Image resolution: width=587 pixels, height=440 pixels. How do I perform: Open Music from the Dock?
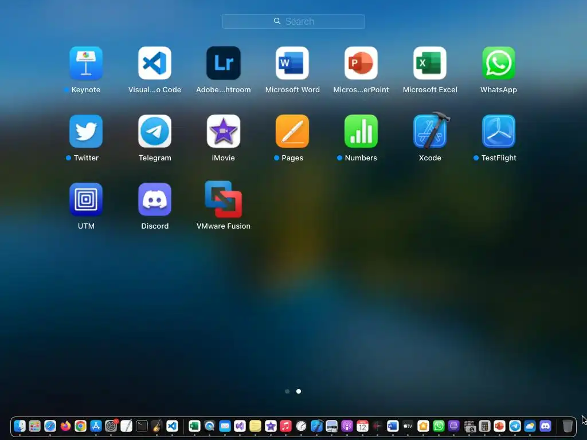pos(285,426)
